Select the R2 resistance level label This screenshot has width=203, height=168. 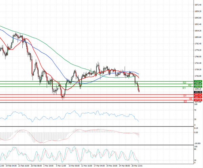point(190,85)
